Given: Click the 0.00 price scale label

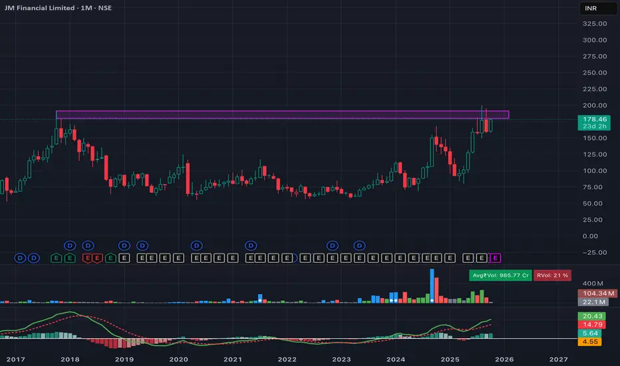Looking at the screenshot, I should pos(590,236).
